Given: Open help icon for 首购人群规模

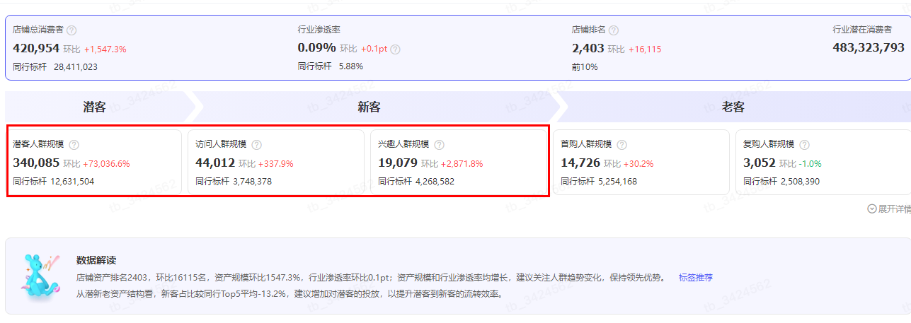Looking at the screenshot, I should pos(621,144).
